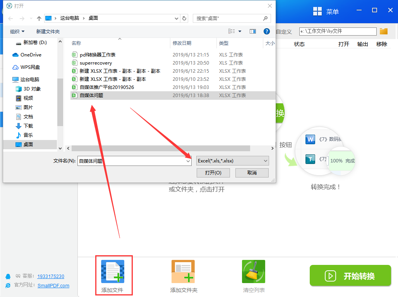Screen dimensions: 398x297
Task: Click the horizontal scrollbar in file list
Action: pyautogui.click(x=159, y=148)
